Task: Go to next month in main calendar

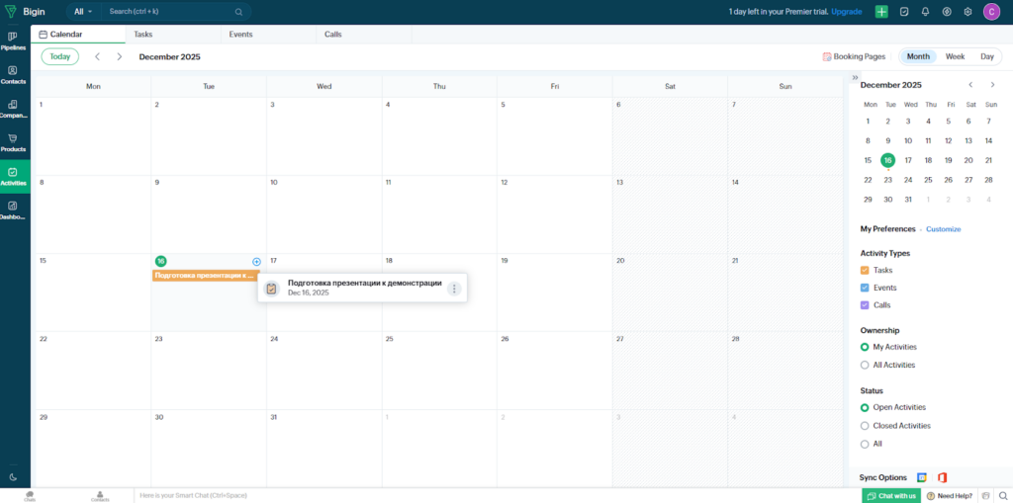Action: pos(120,56)
